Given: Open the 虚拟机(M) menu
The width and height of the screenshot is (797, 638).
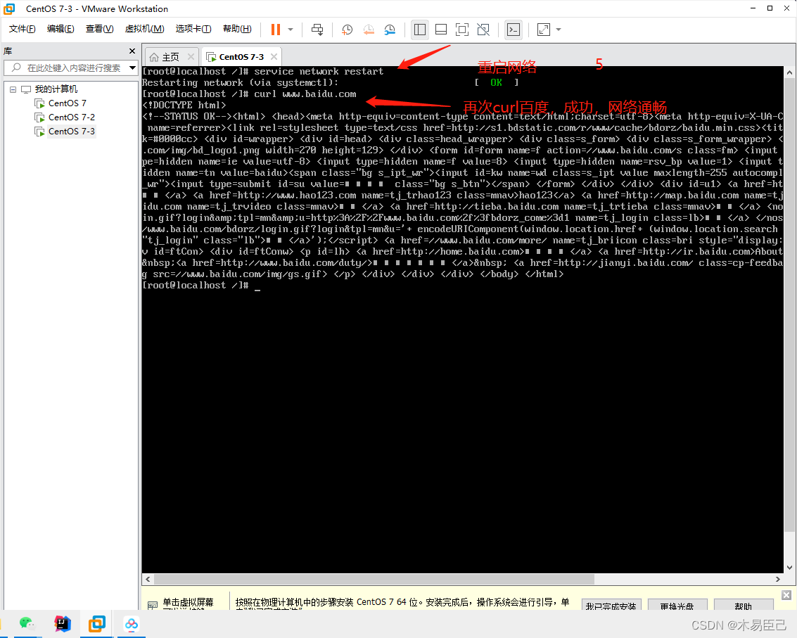Looking at the screenshot, I should tap(145, 29).
